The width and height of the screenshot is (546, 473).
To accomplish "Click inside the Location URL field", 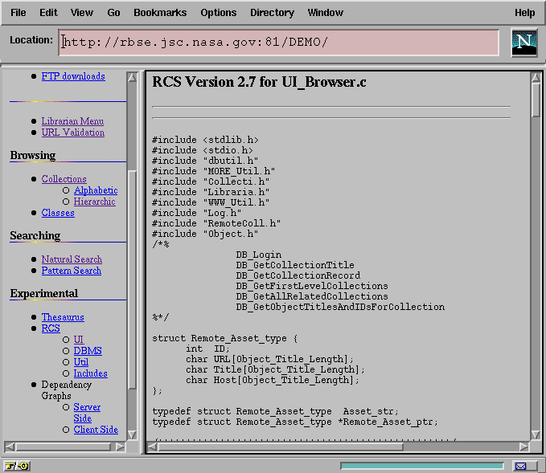I will [x=279, y=43].
